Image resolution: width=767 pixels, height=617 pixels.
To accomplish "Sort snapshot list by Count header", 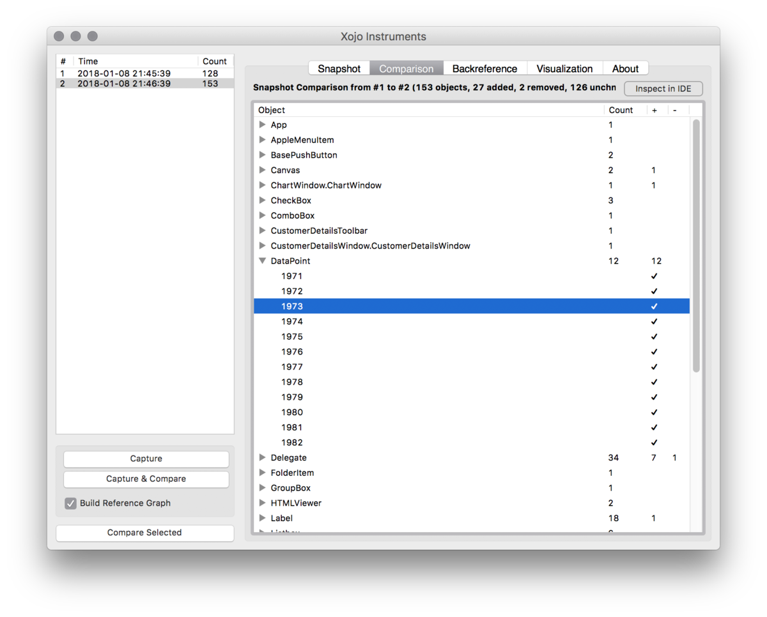I will click(x=215, y=61).
